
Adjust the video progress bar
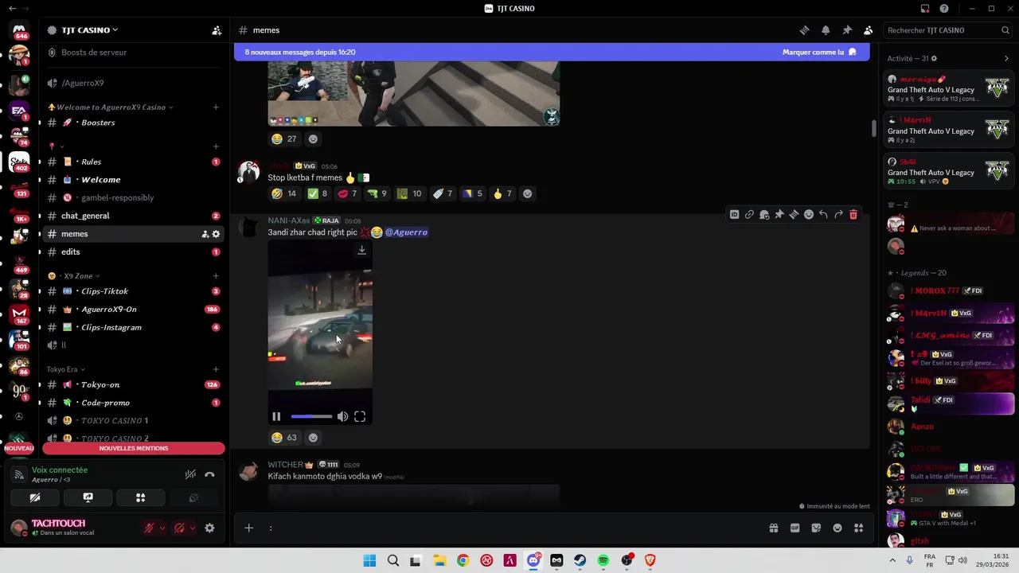311,416
